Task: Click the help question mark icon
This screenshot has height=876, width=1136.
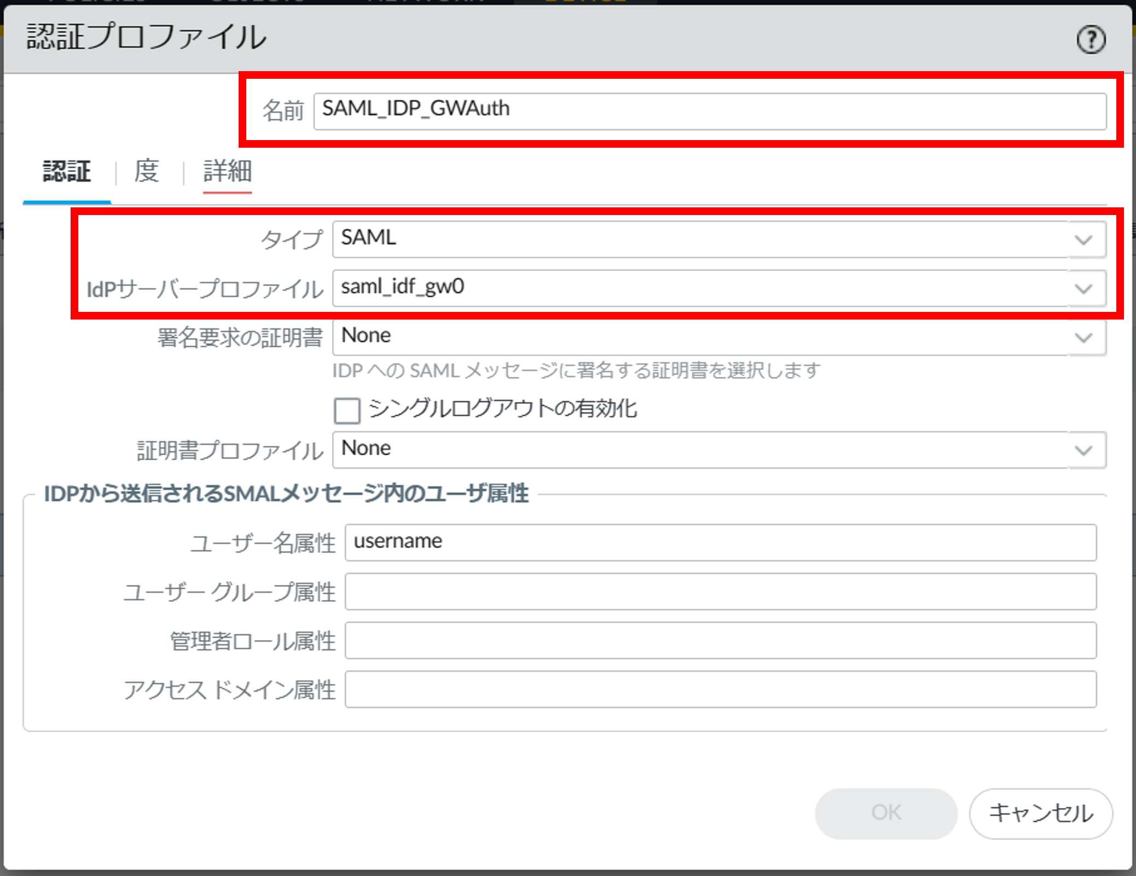Action: (1091, 39)
